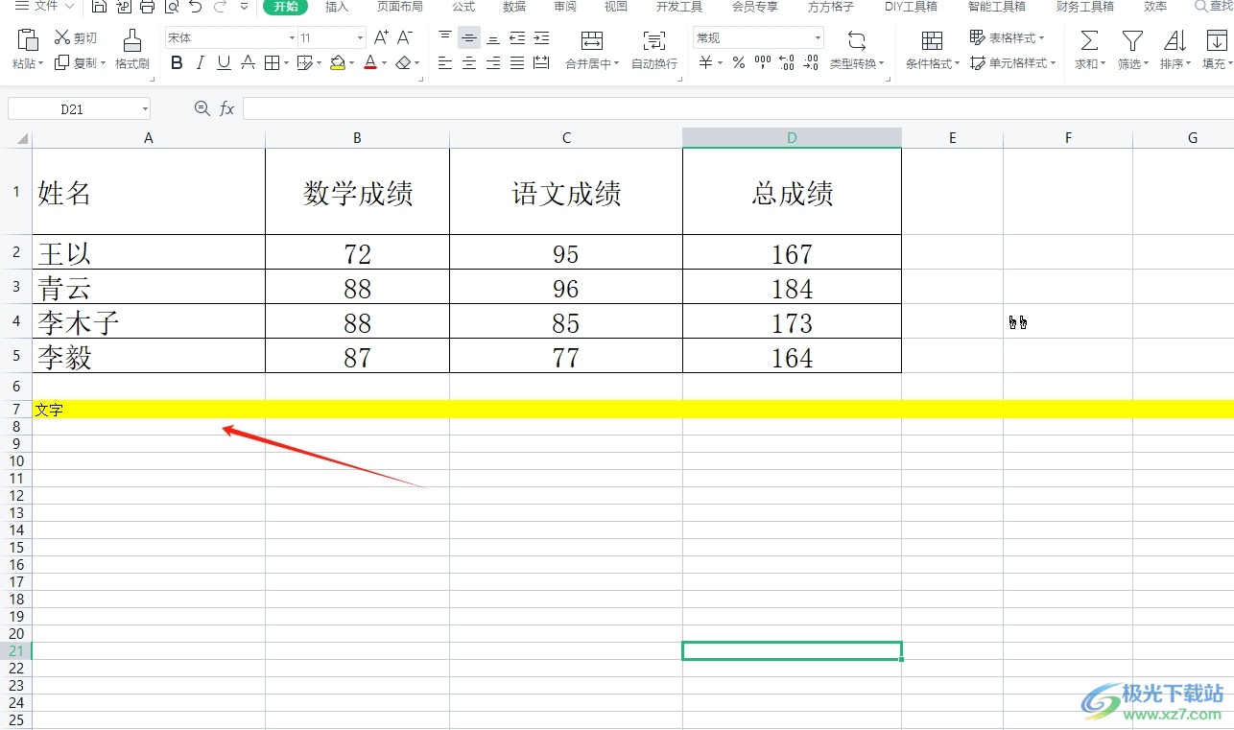The height and width of the screenshot is (730, 1234).
Task: Click the 开始 Home tab pill
Action: click(285, 7)
